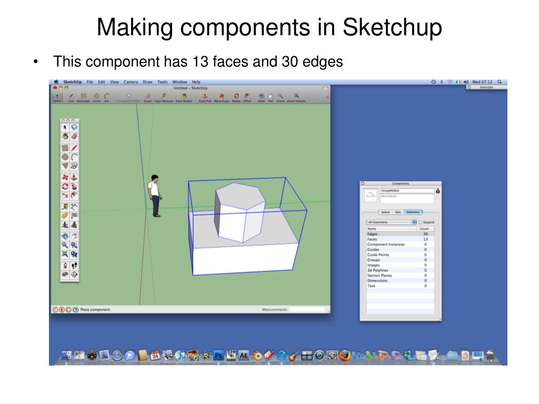Viewport: 539px width, 404px height.
Task: Click the Offset tool in top toolbar
Action: [247, 97]
